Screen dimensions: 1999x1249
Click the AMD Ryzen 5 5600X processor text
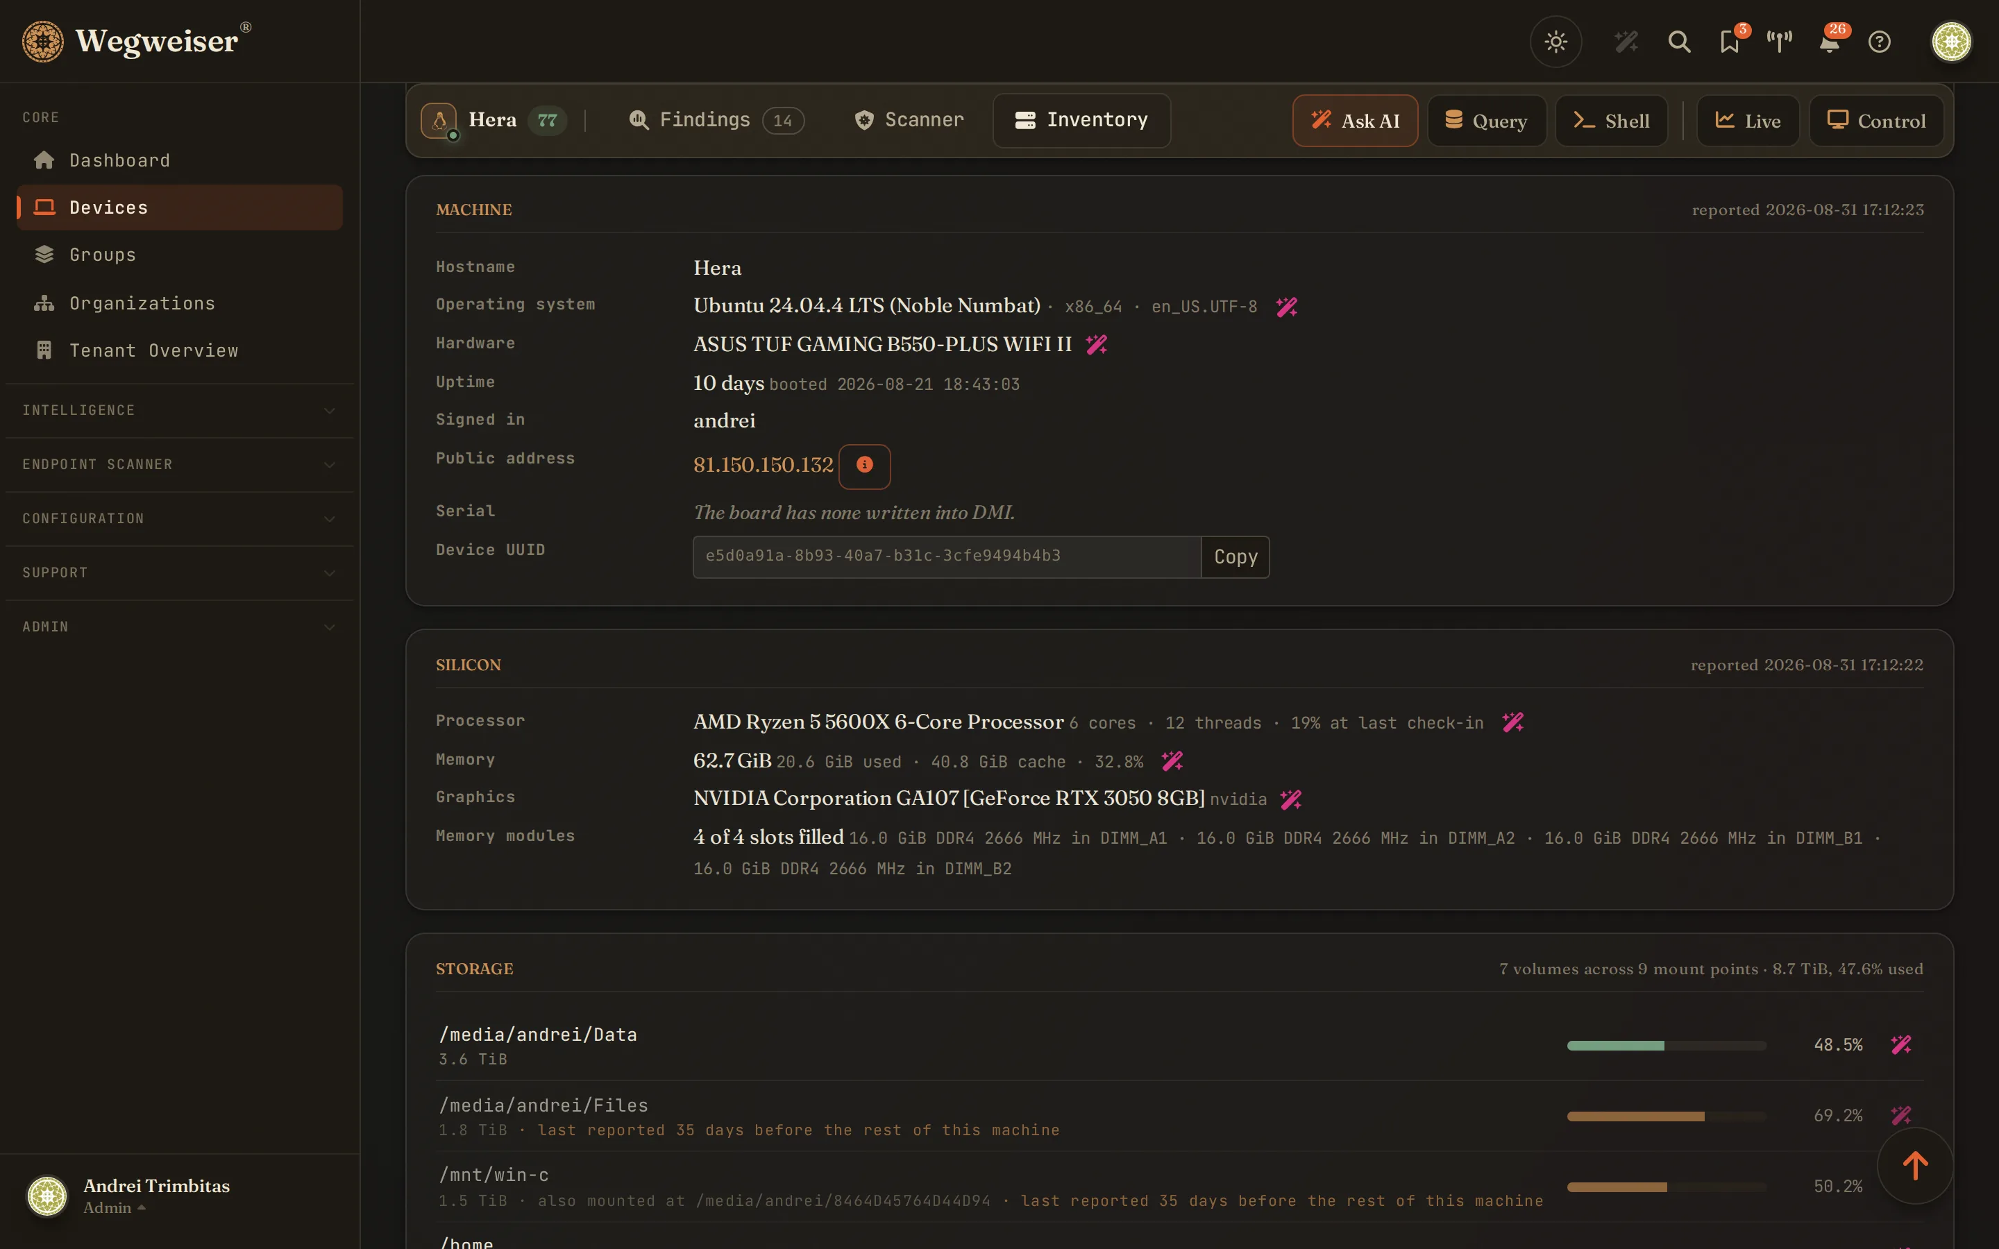[878, 722]
